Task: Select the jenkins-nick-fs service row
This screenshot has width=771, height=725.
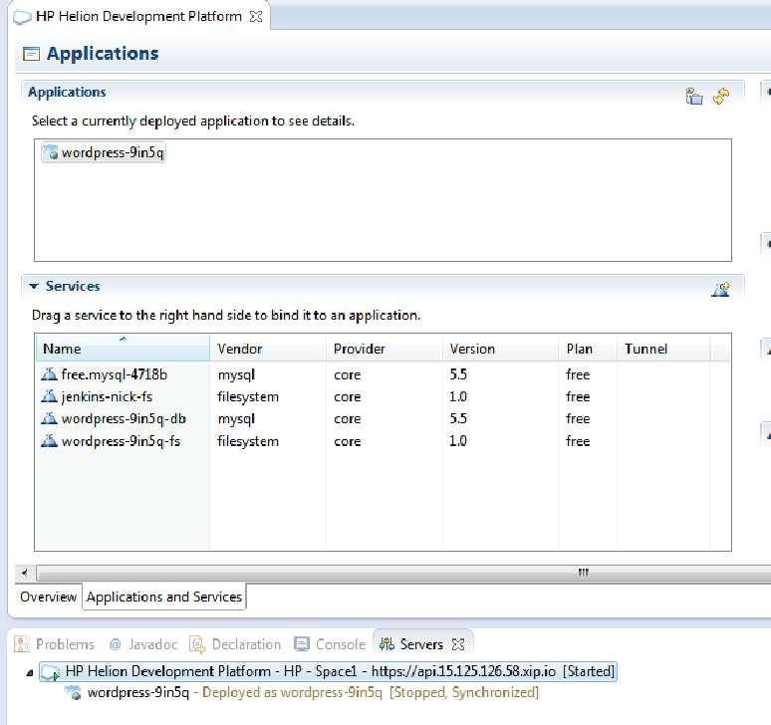Action: click(x=383, y=396)
